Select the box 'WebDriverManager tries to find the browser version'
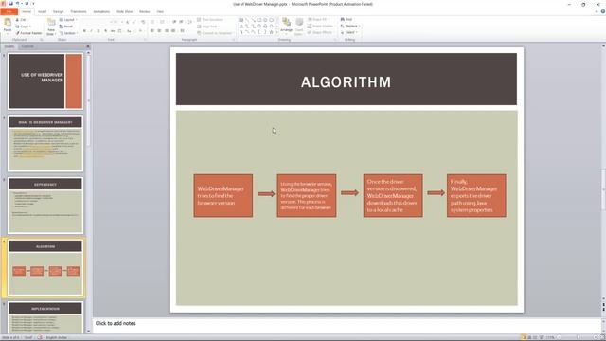 [x=223, y=196]
